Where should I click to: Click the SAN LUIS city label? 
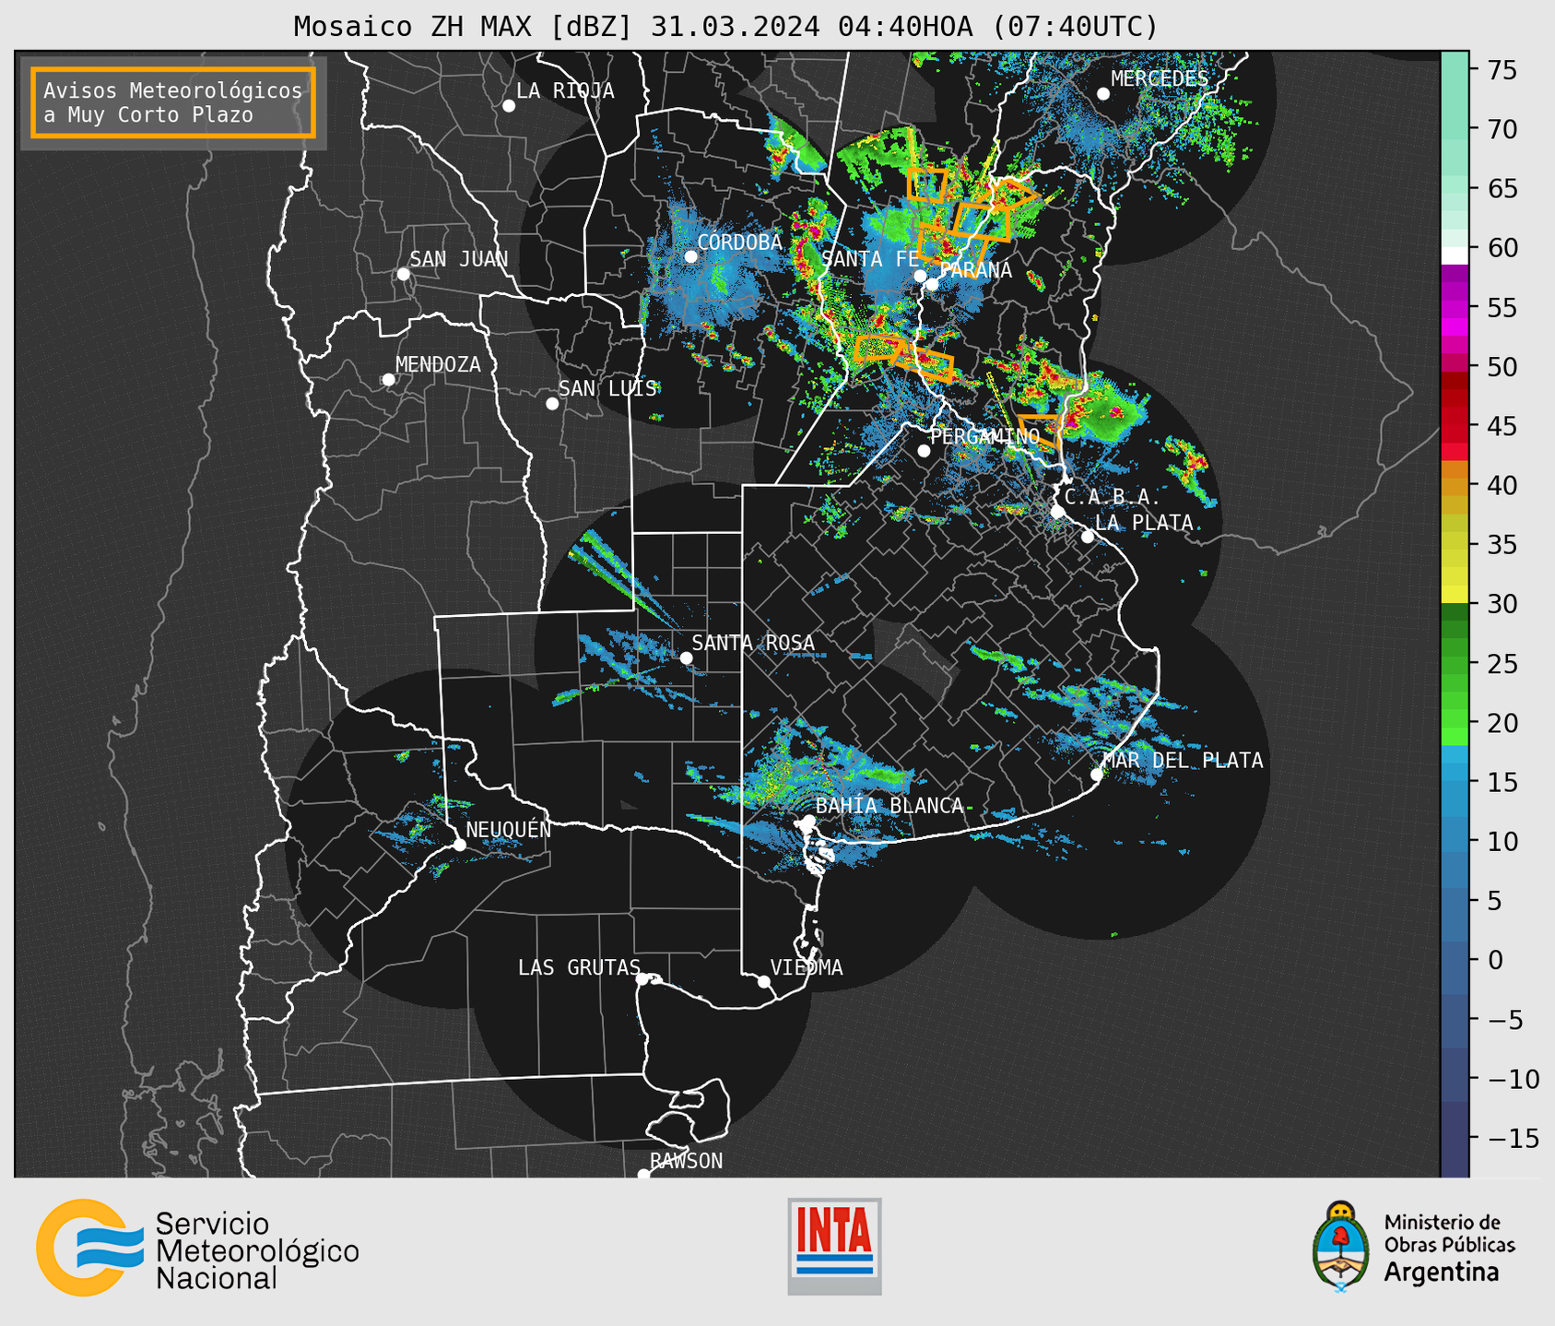point(607,388)
